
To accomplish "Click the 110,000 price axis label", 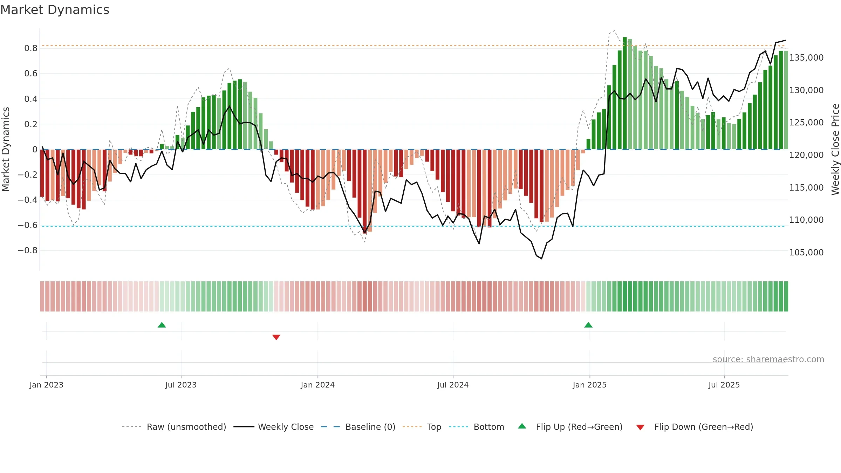I will 806,220.
